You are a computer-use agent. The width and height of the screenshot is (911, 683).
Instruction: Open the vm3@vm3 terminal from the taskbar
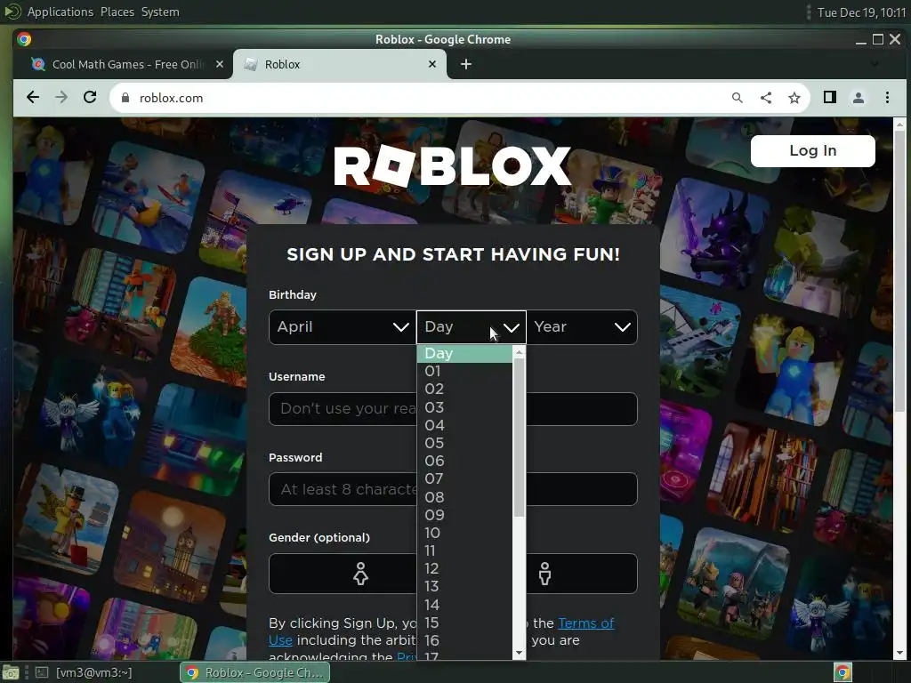pyautogui.click(x=84, y=672)
